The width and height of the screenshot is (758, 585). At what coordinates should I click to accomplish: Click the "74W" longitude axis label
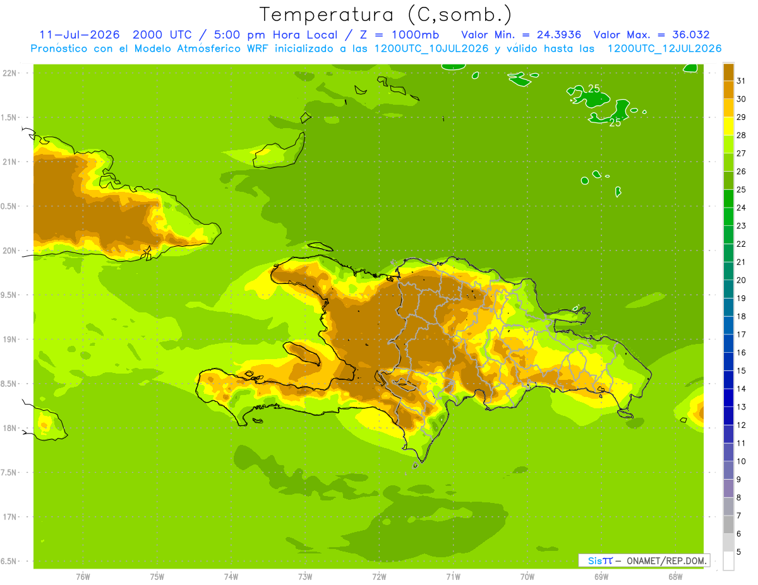pyautogui.click(x=231, y=576)
